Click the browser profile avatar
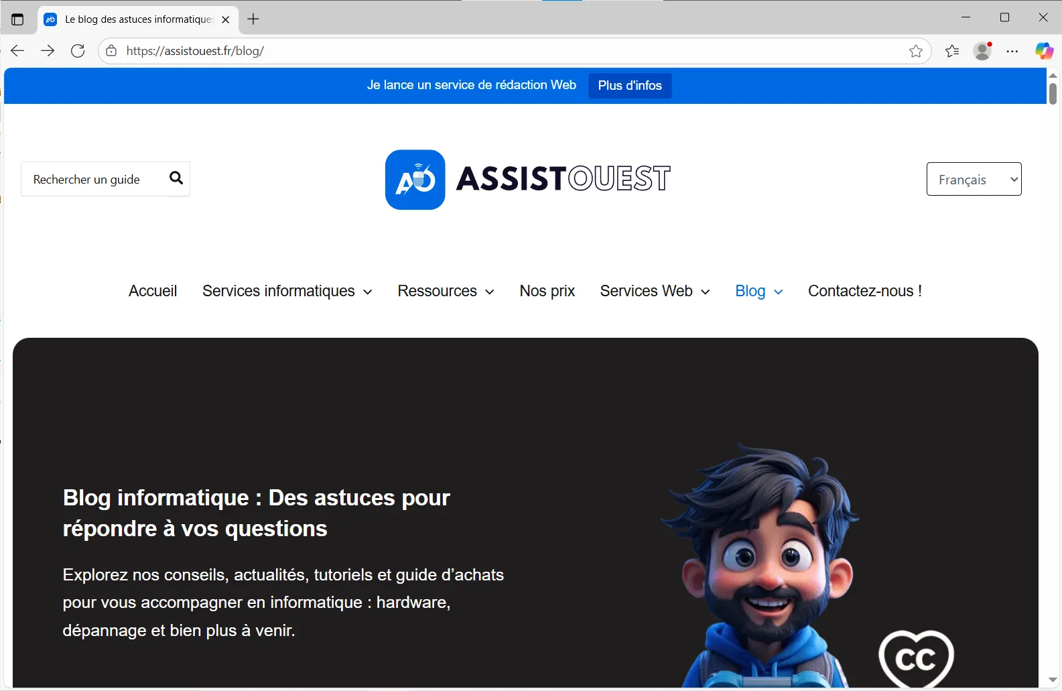This screenshot has width=1062, height=691. tap(982, 51)
